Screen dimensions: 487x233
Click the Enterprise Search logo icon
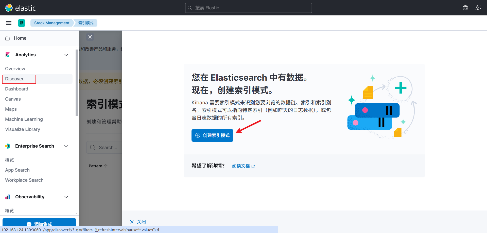8,146
